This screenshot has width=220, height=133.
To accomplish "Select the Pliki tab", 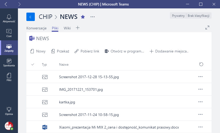I will 55,28.
